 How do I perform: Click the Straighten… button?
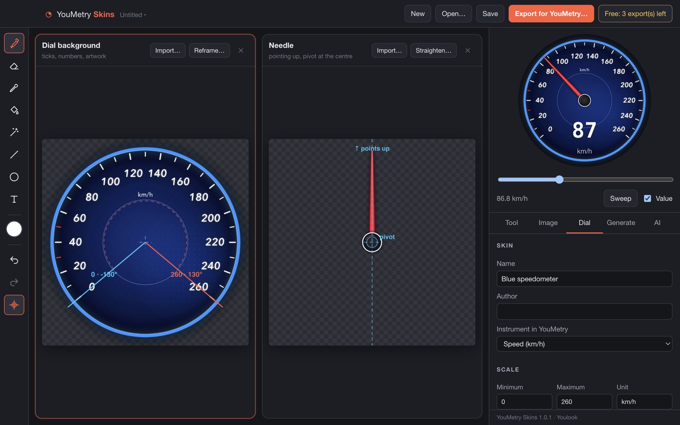[x=433, y=50]
